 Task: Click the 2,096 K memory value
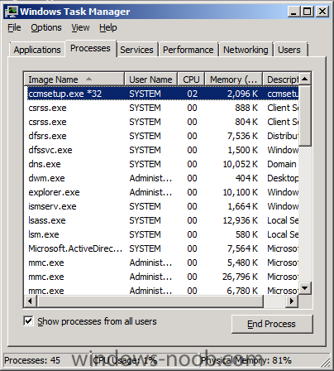[x=242, y=94]
